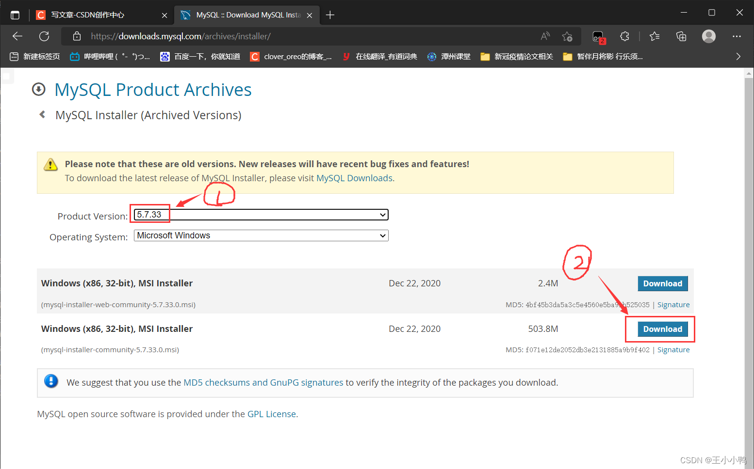Screen dimensions: 754x469
Task: Reload the page with refresh icon
Action: pyautogui.click(x=44, y=36)
